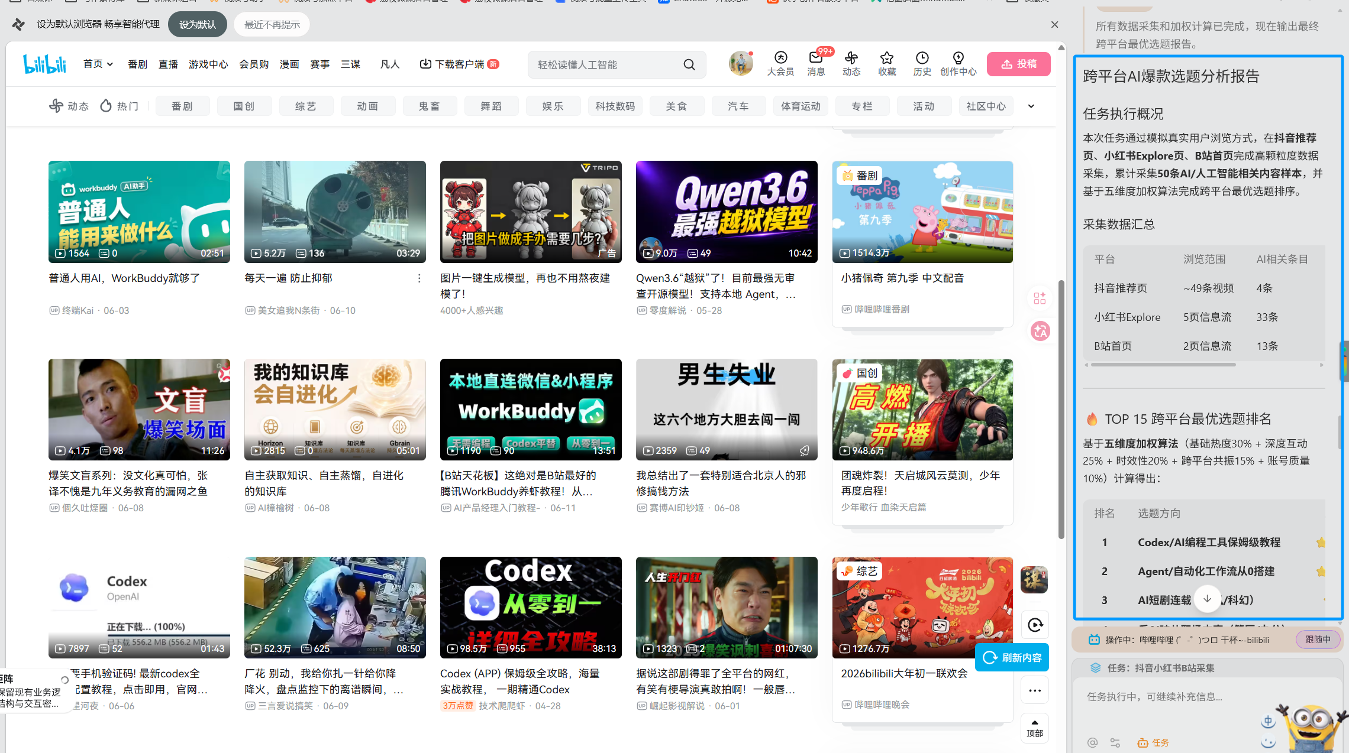Select the 国创 channel tab
1349x753 pixels.
[244, 106]
